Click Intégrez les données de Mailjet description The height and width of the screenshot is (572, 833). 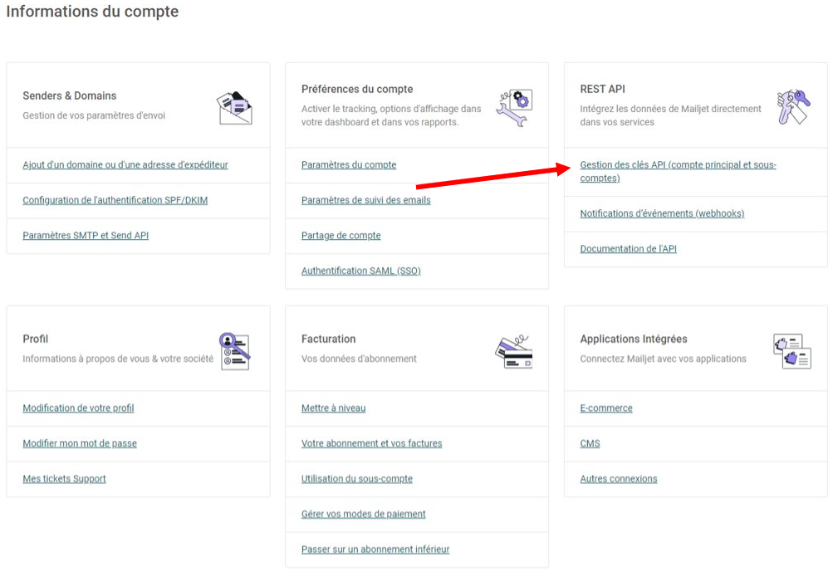[670, 115]
